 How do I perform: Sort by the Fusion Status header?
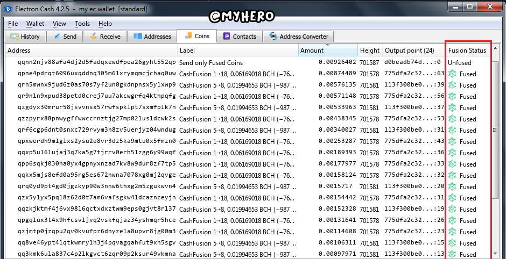pos(467,51)
